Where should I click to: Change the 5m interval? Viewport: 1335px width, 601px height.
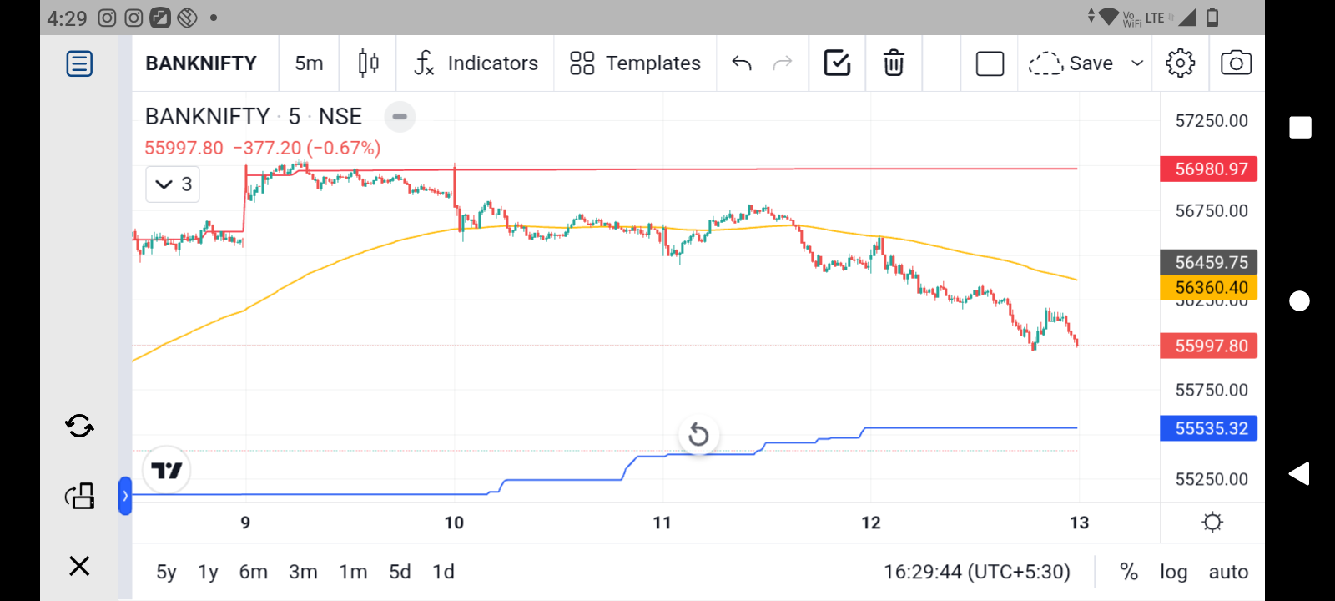pyautogui.click(x=309, y=63)
